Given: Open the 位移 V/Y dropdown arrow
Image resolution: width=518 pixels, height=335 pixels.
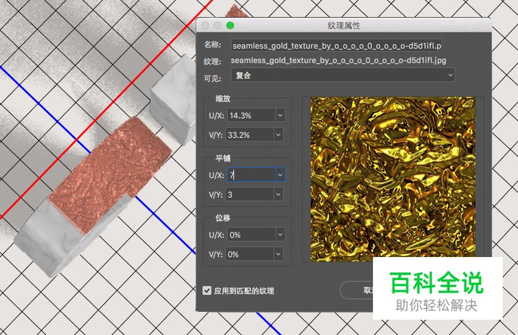Looking at the screenshot, I should pyautogui.click(x=279, y=254).
